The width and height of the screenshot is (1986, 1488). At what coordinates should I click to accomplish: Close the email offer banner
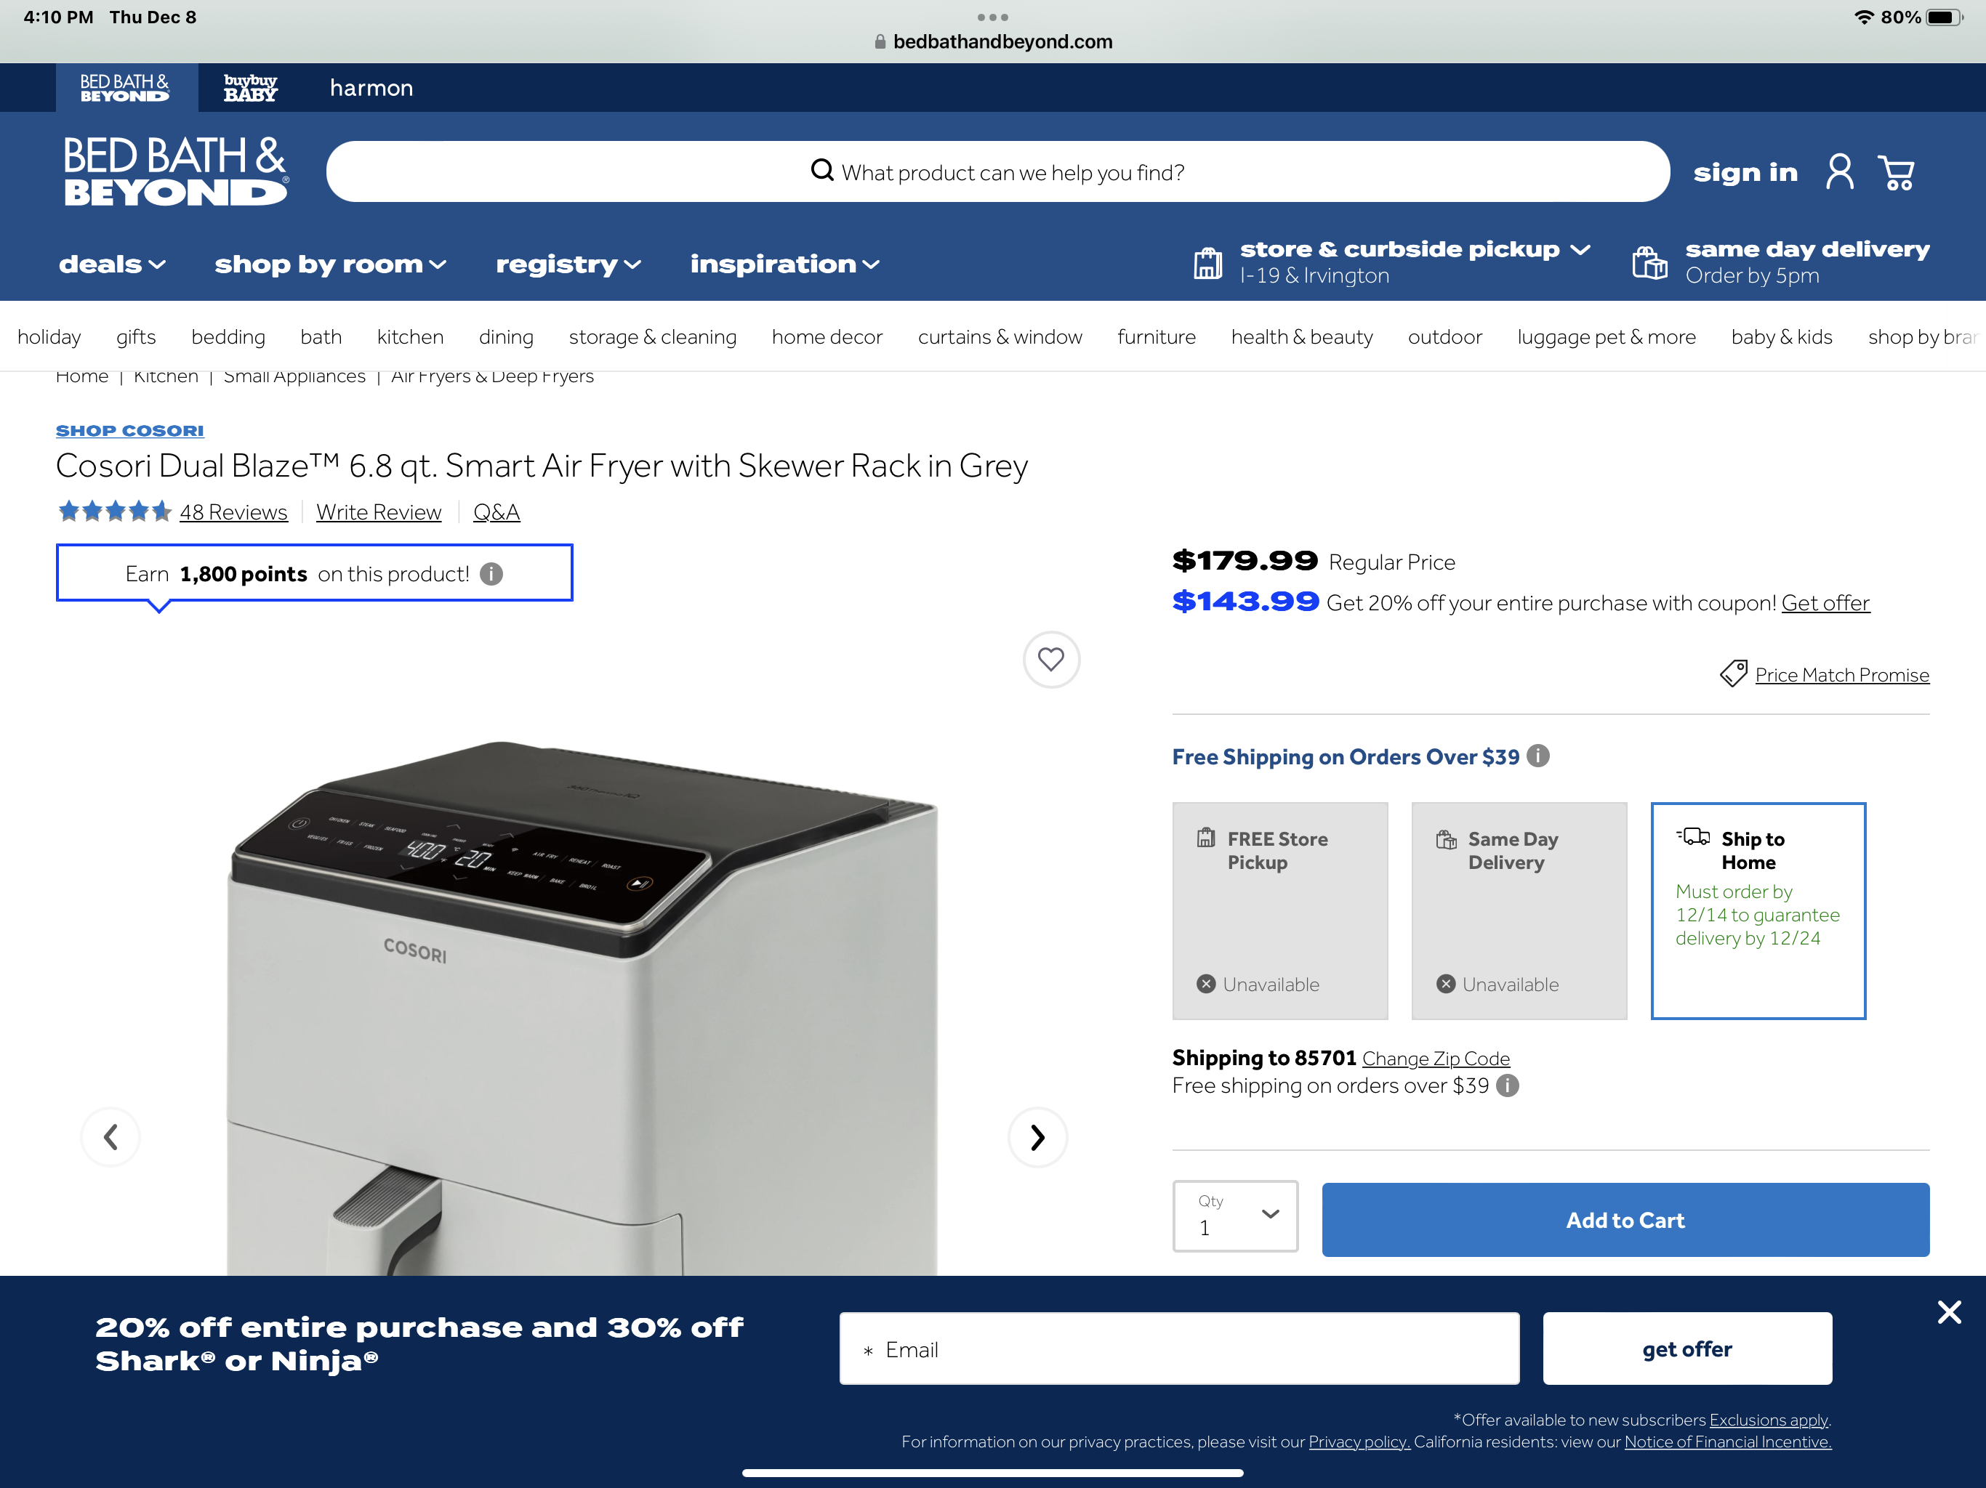pyautogui.click(x=1948, y=1312)
